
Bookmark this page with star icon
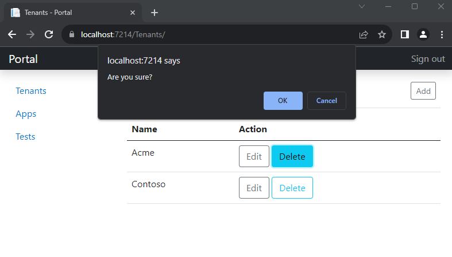click(381, 34)
